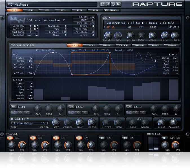Toggle EQ 2 ON button
The height and width of the screenshot is (168, 190).
pyautogui.click(x=72, y=107)
